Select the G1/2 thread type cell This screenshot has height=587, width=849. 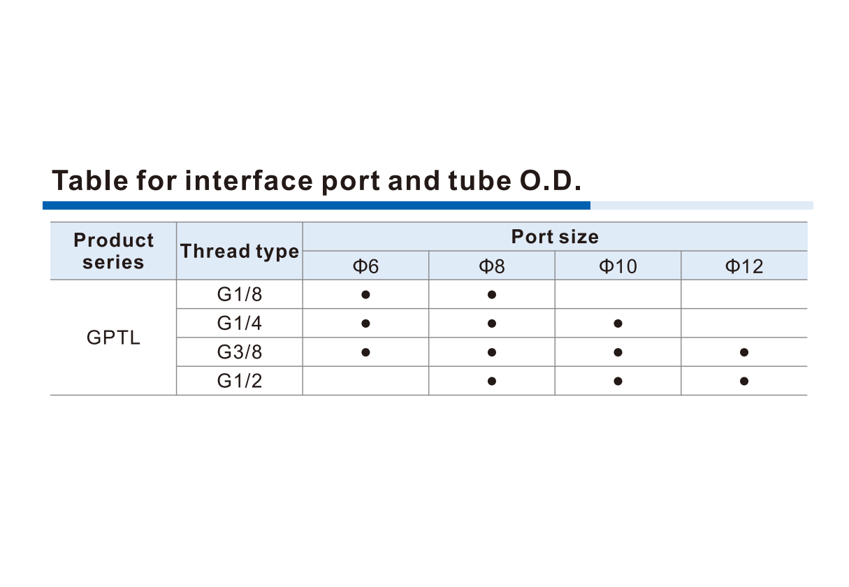click(240, 382)
